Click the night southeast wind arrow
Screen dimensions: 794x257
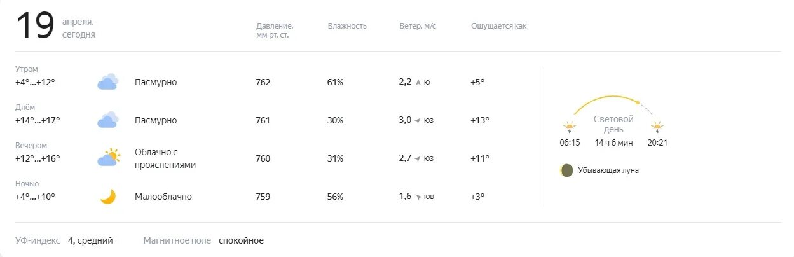tap(418, 197)
